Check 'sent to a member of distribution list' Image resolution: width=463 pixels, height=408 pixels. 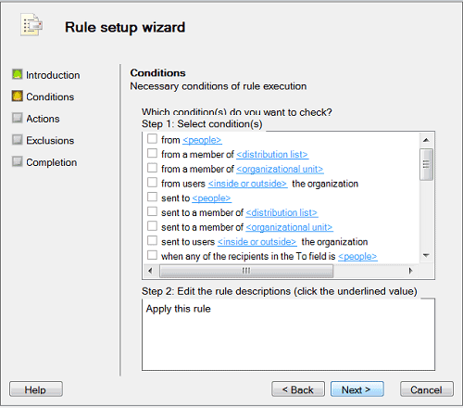(152, 211)
